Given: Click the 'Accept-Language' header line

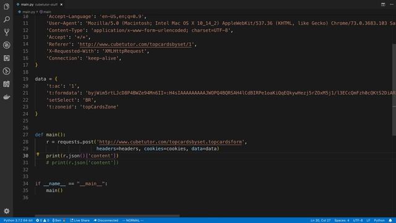Looking at the screenshot, I should click(97, 17).
